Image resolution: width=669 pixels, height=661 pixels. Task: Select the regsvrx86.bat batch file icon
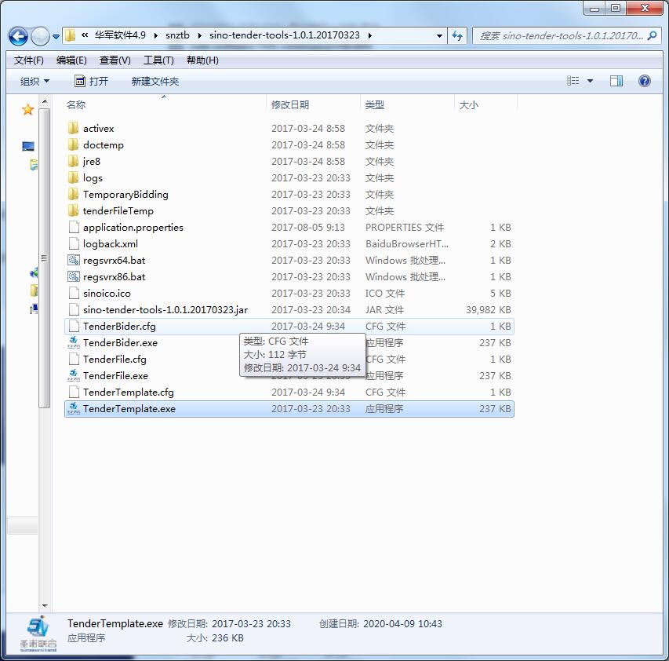pos(74,276)
